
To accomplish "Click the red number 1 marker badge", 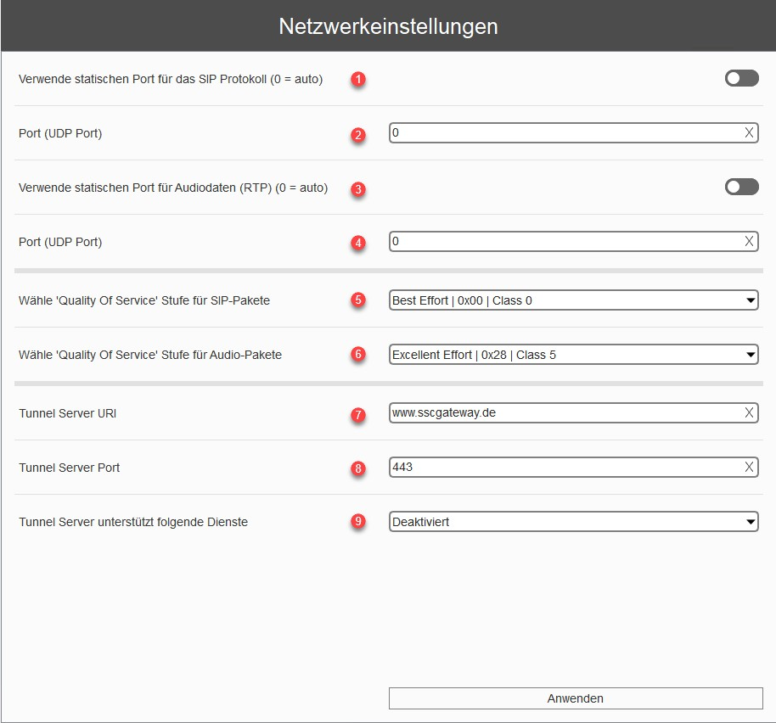I will (358, 79).
